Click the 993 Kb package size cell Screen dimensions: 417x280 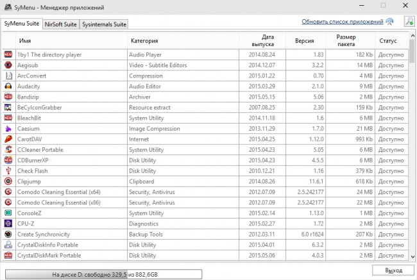[350, 139]
